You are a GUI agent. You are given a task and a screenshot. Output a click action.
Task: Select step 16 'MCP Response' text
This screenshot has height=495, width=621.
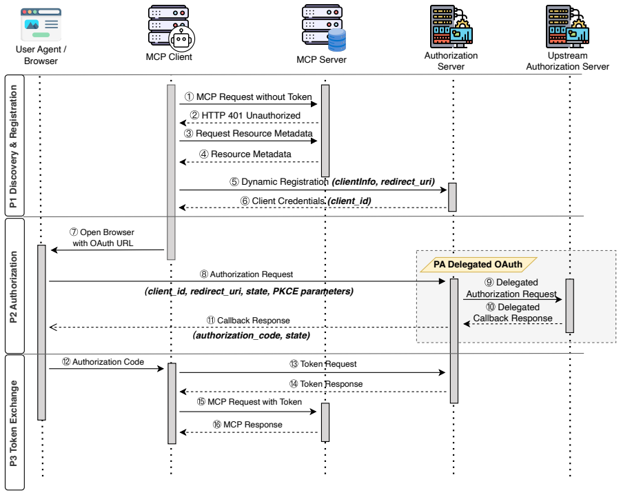tap(247, 425)
